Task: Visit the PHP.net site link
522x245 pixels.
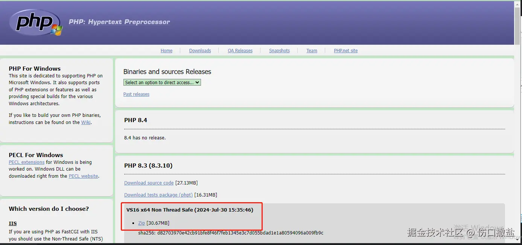Action: pyautogui.click(x=345, y=51)
